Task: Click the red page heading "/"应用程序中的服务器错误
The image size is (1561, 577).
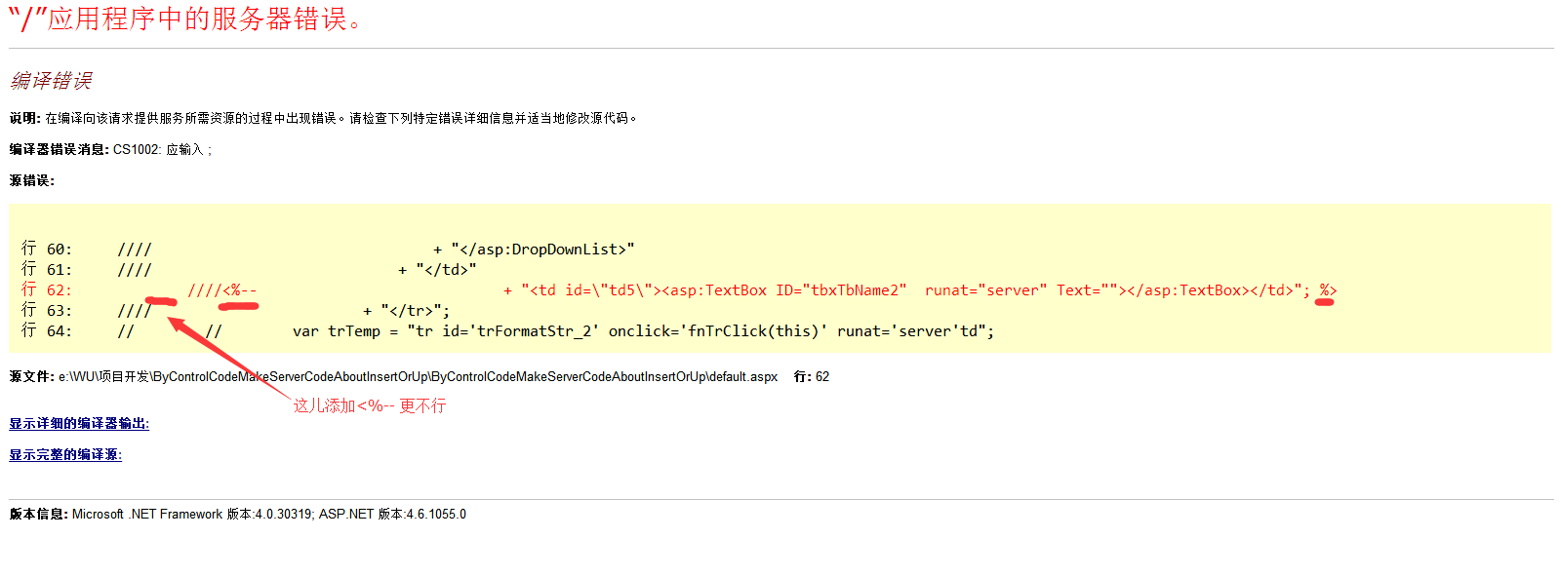Action: 185,19
